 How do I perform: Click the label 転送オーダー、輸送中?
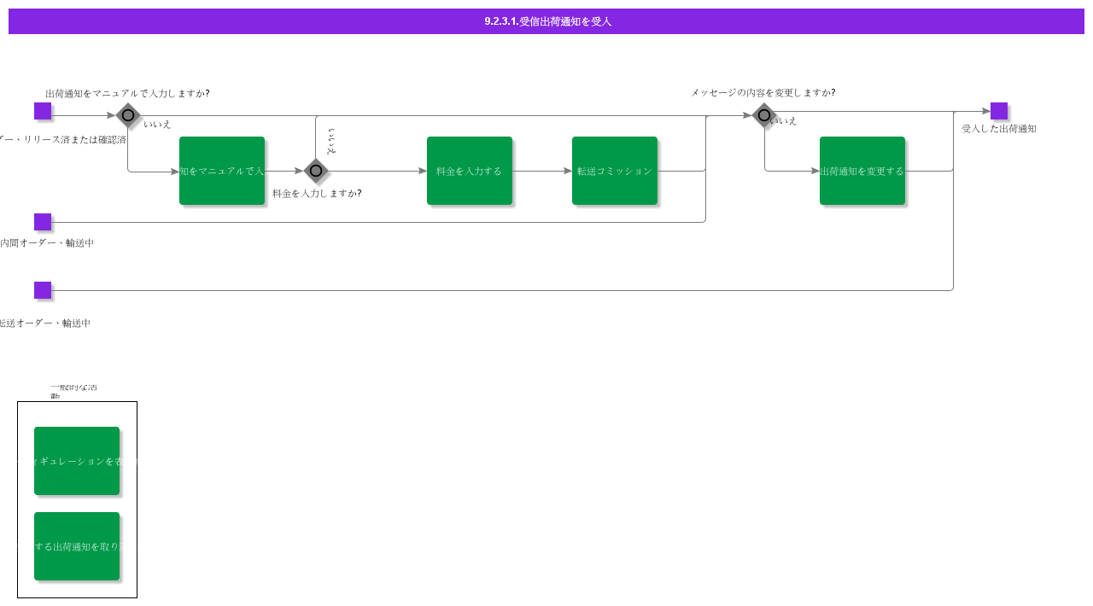click(x=45, y=323)
